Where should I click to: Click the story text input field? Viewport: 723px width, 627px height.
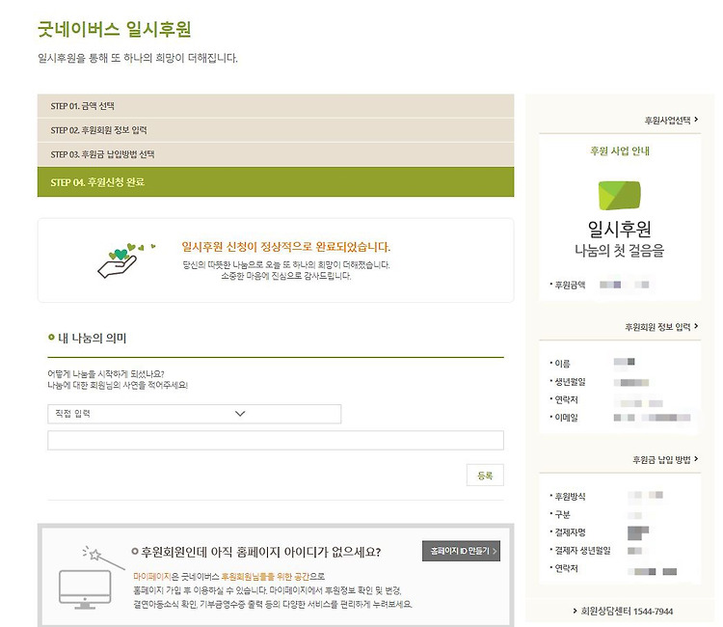pos(276,440)
